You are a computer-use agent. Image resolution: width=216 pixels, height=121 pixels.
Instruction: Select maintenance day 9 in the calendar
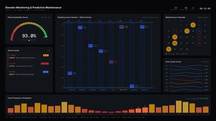(187, 31)
